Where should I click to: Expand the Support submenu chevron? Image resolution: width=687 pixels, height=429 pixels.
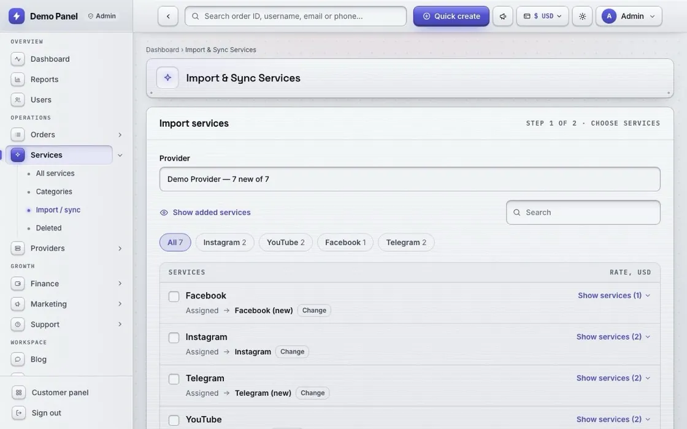click(120, 324)
